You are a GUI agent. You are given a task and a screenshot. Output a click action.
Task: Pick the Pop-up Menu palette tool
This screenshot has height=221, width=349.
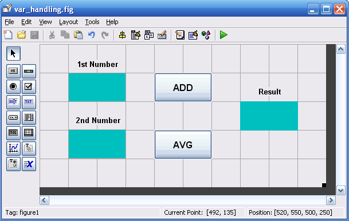(13, 117)
